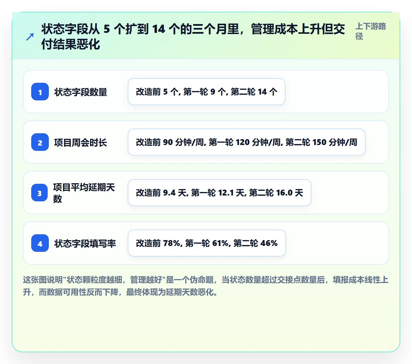Select number badge 4 beside 状态字段填写率
Viewport: 412px width, 364px height.
[40, 243]
